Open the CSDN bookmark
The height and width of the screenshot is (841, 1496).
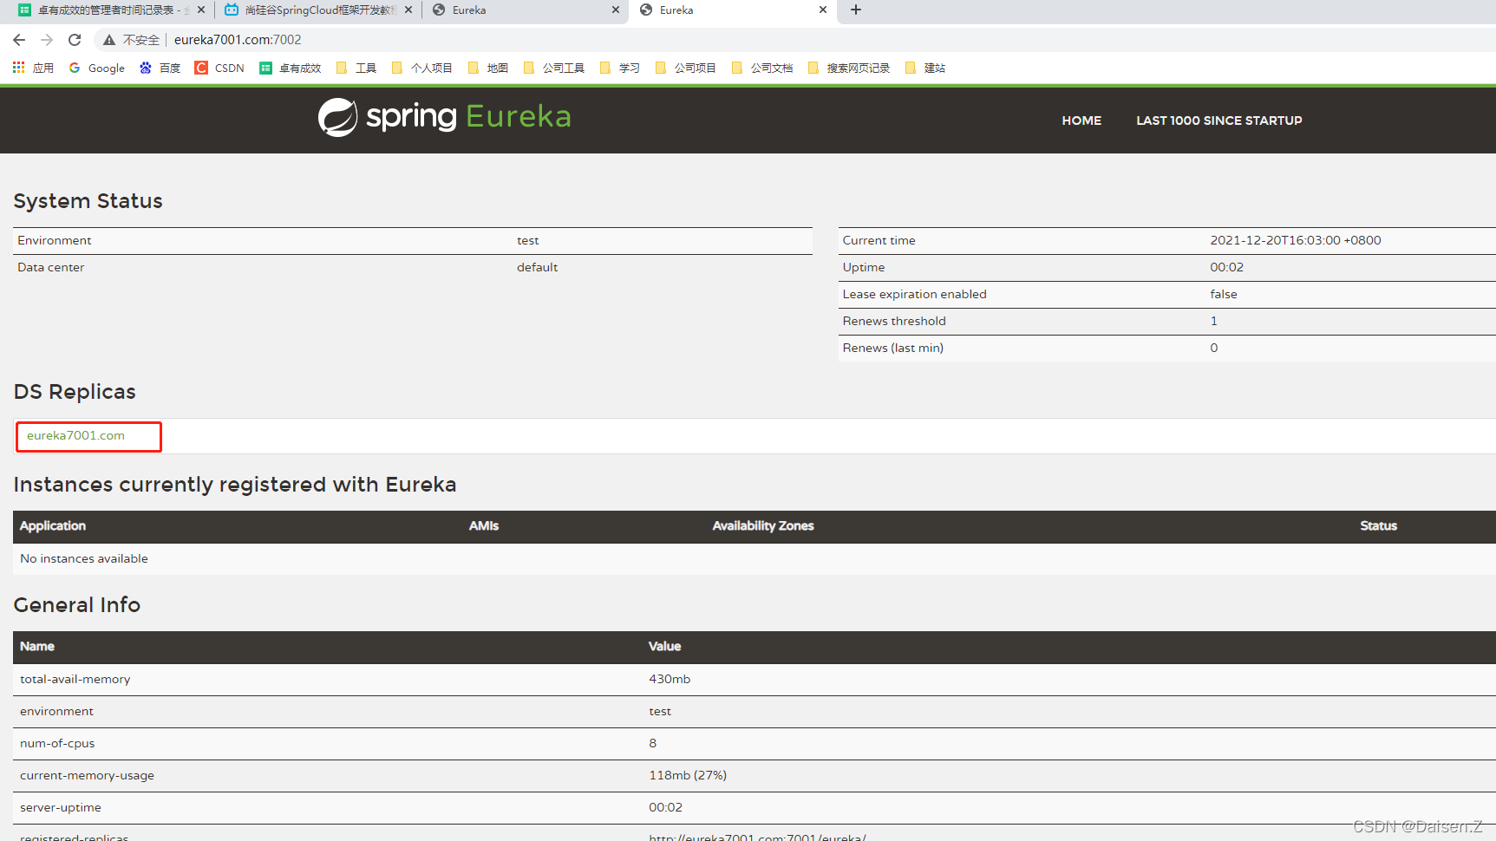click(219, 68)
